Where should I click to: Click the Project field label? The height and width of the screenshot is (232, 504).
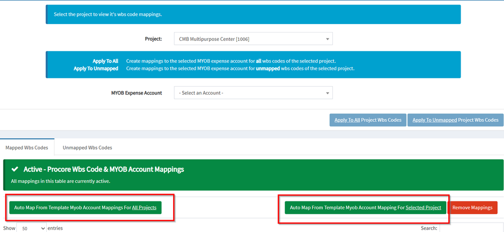point(154,39)
